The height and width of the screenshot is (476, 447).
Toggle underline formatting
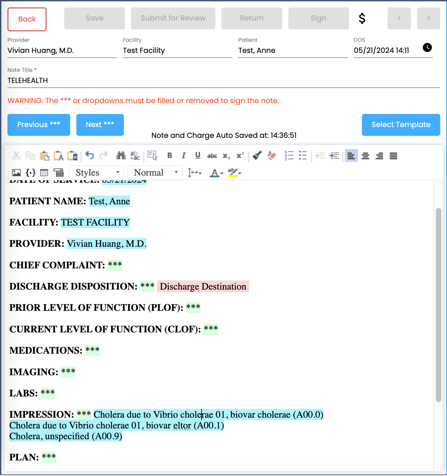tap(198, 155)
